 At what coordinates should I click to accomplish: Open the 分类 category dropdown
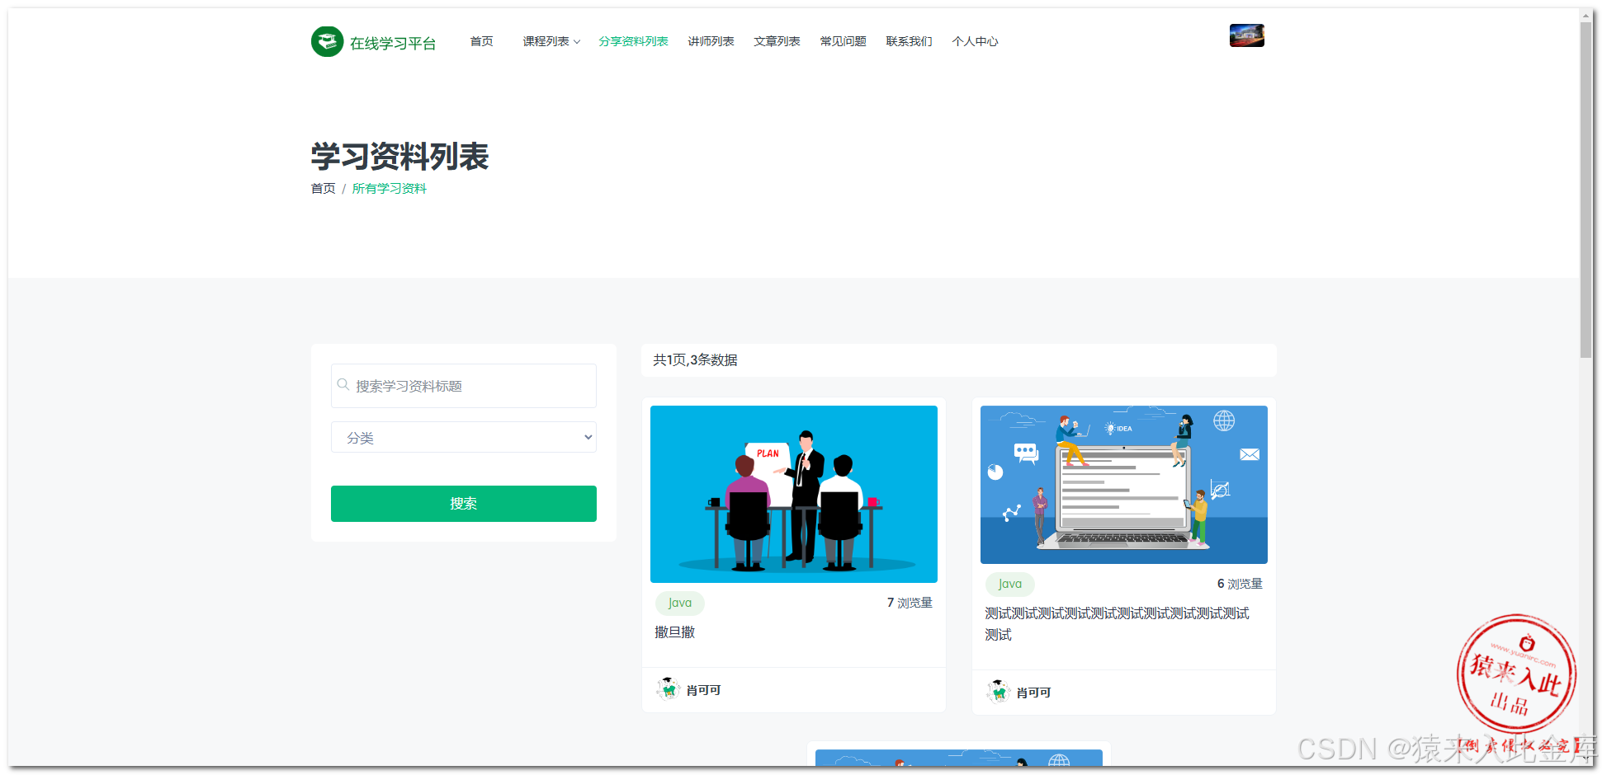tap(463, 437)
